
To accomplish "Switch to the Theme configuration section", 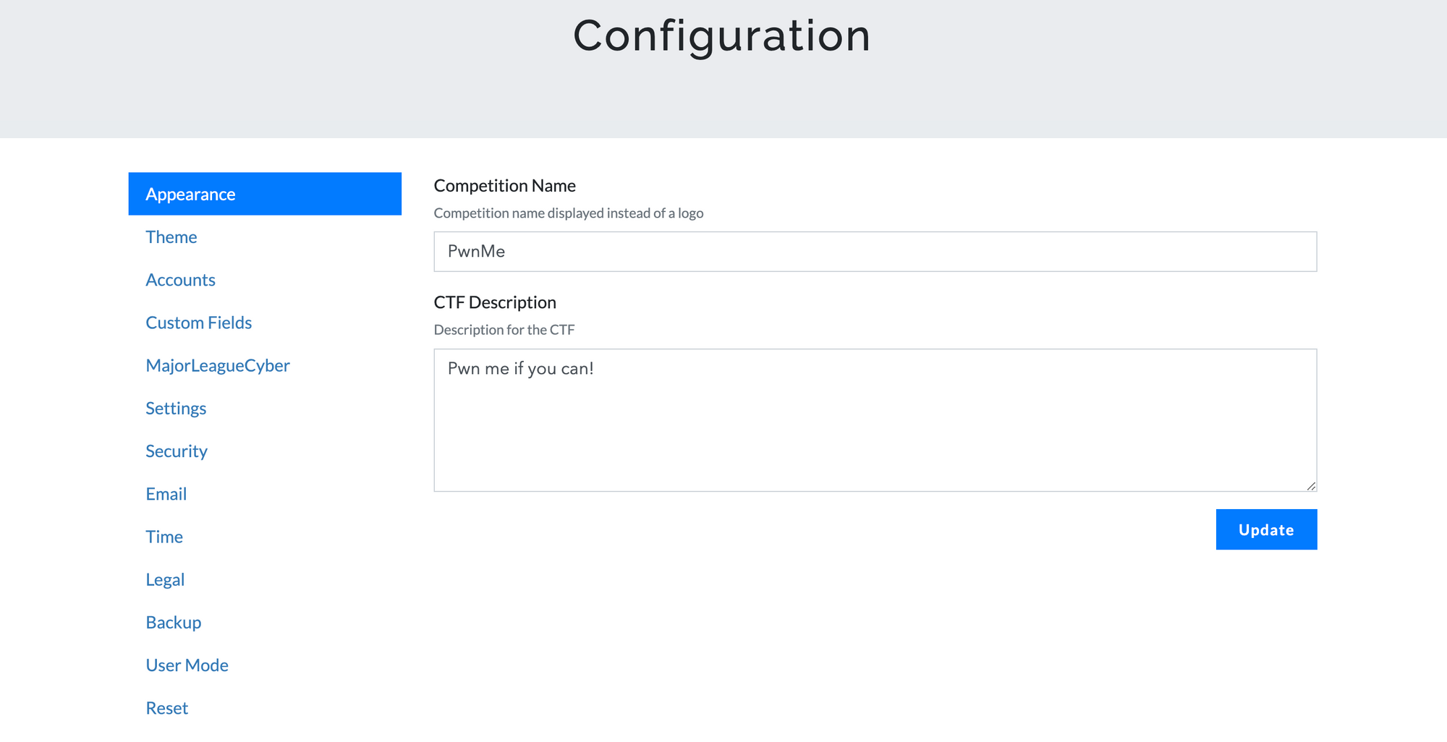I will pyautogui.click(x=171, y=236).
